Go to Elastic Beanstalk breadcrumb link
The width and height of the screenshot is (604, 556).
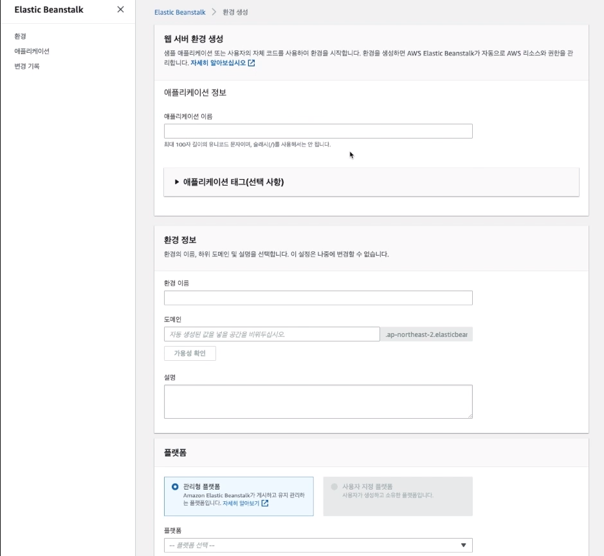[x=180, y=12]
